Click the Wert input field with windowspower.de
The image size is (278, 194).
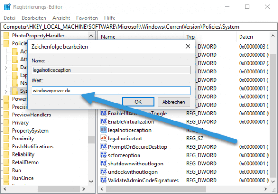point(111,91)
